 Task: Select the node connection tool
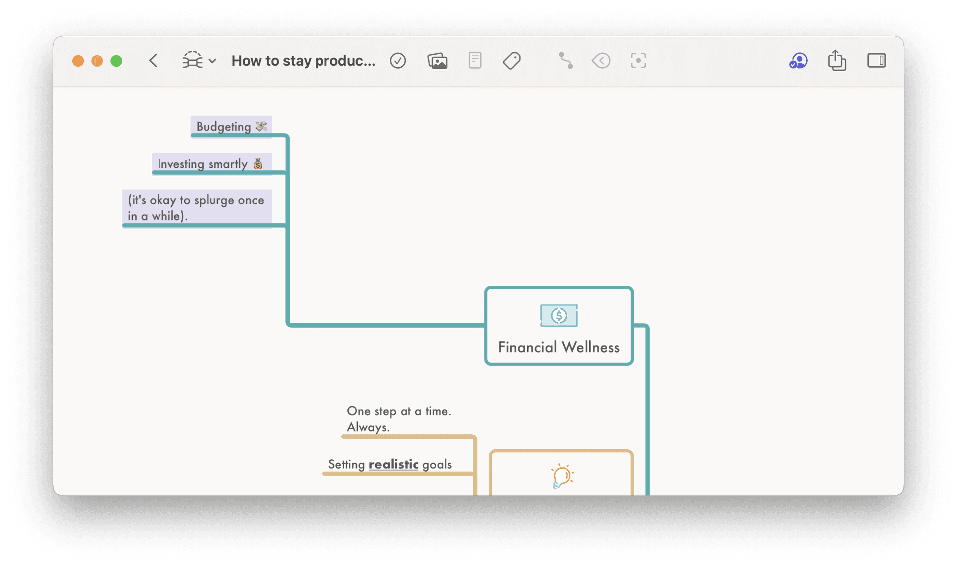[x=565, y=60]
